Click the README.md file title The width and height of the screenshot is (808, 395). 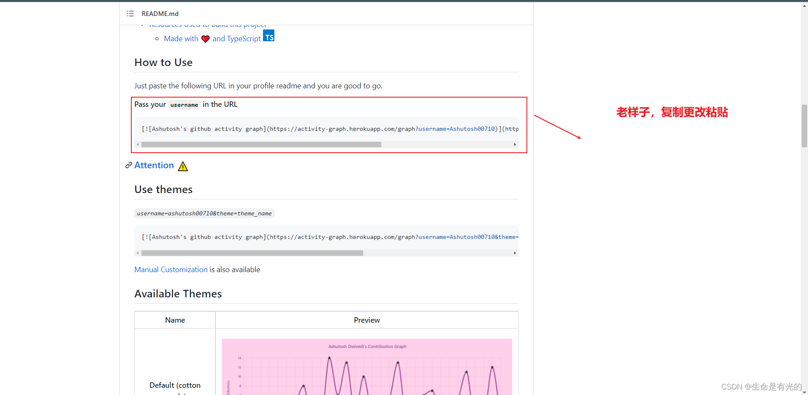[x=160, y=14]
